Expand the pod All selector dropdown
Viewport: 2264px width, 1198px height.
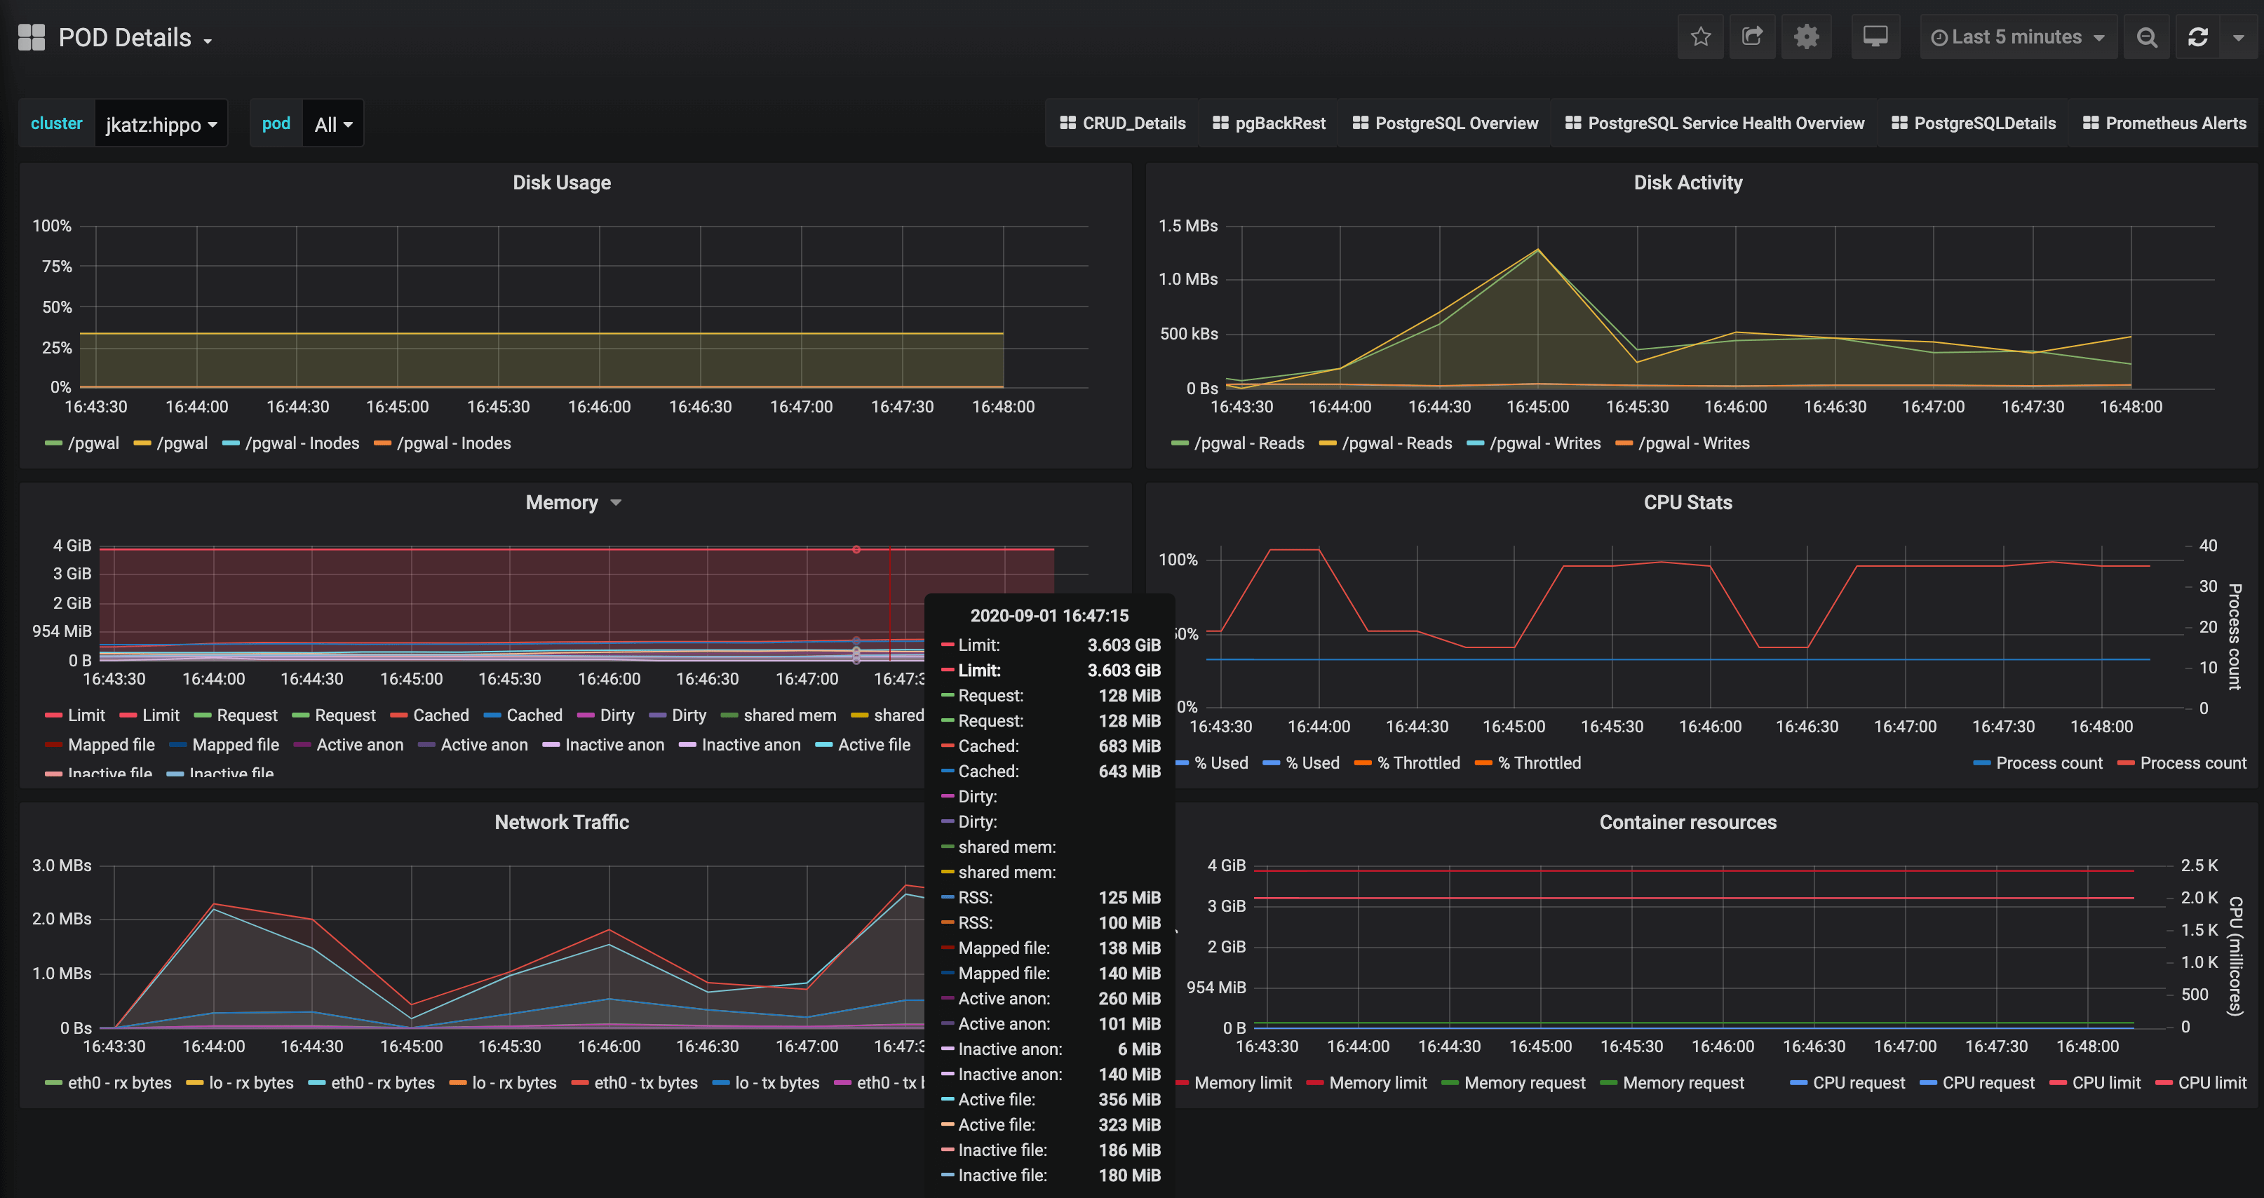[x=330, y=124]
